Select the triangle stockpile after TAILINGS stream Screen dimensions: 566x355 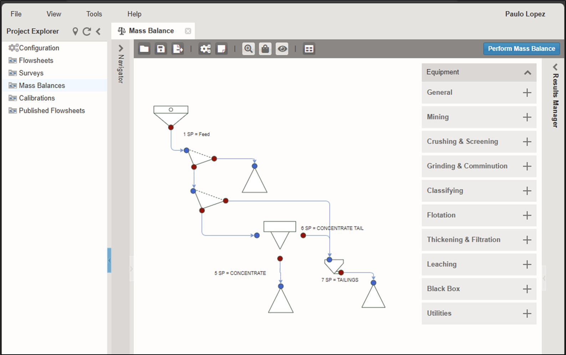[x=373, y=296]
